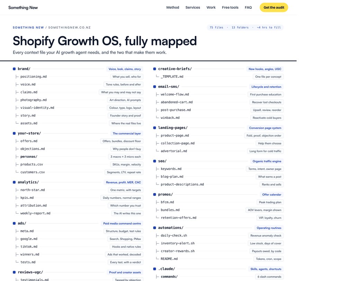This screenshot has height=281, width=346.
Task: Click the blue square beside ads/
Action: pos(14,223)
